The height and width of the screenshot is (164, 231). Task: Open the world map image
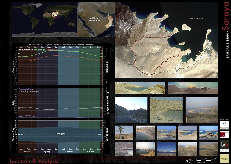pyautogui.click(x=44, y=19)
